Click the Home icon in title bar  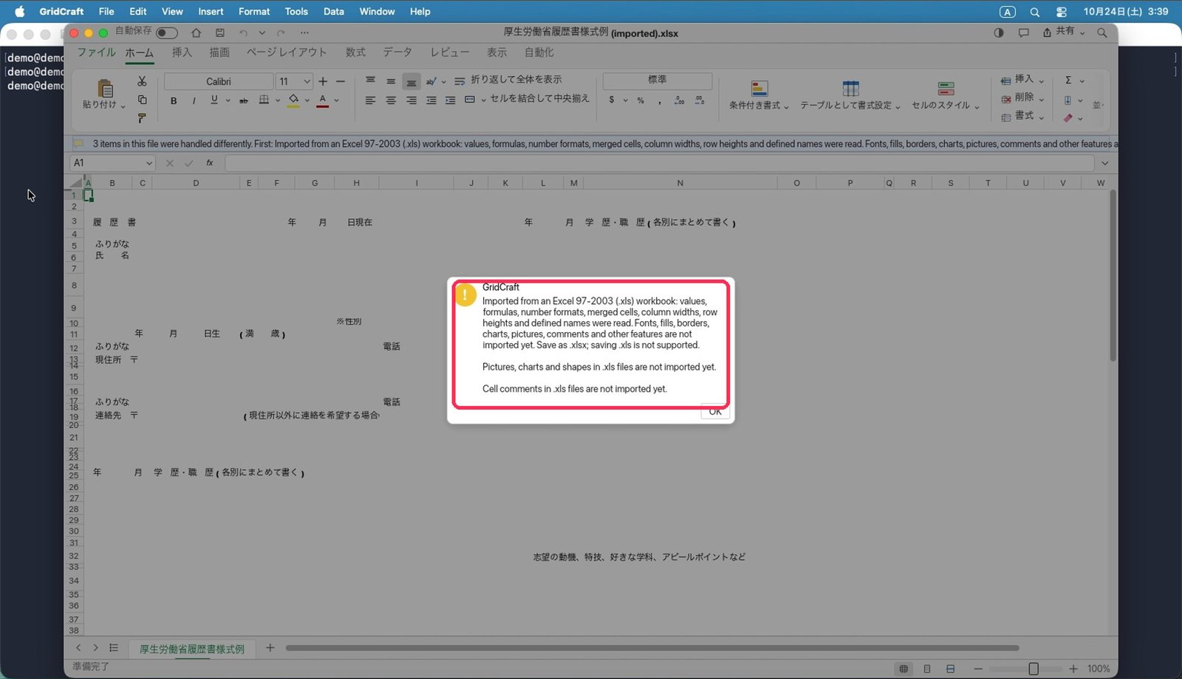(197, 32)
